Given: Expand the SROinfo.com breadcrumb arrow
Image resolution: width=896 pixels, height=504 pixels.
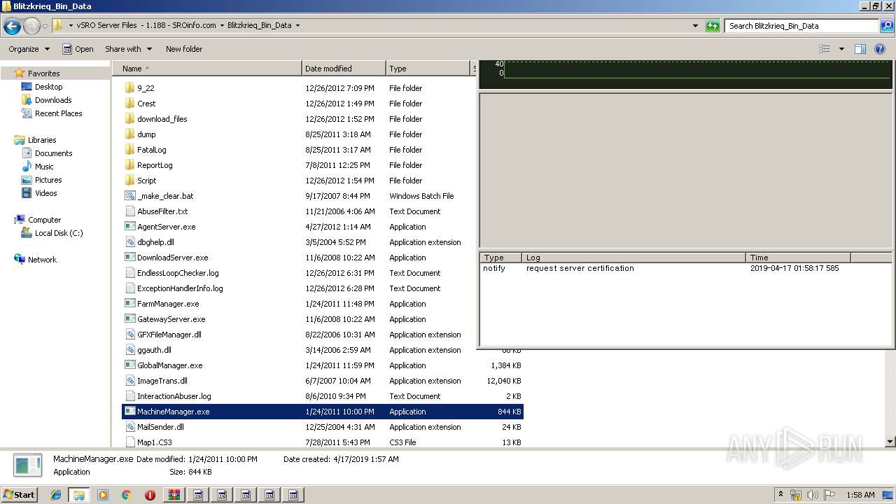Looking at the screenshot, I should click(222, 26).
